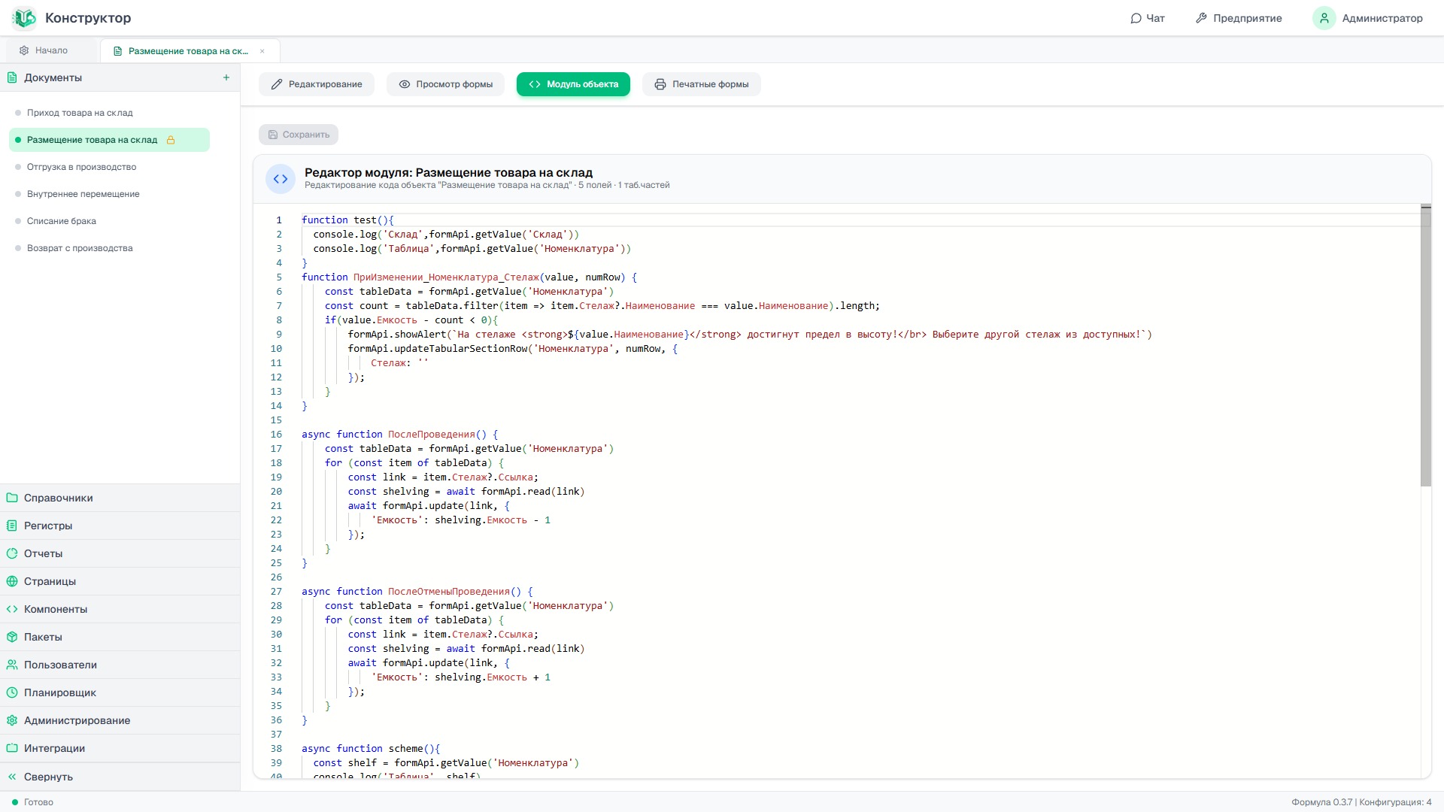This screenshot has width=1444, height=812.
Task: Click the Планировщик clock icon
Action: (x=12, y=692)
